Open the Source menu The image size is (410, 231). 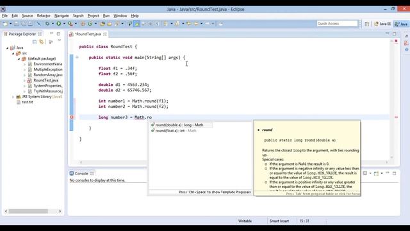pyautogui.click(x=27, y=15)
